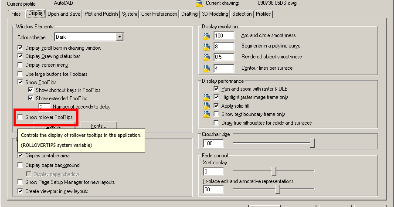
Task: Enable Display screen menu checkbox
Action: click(20, 65)
